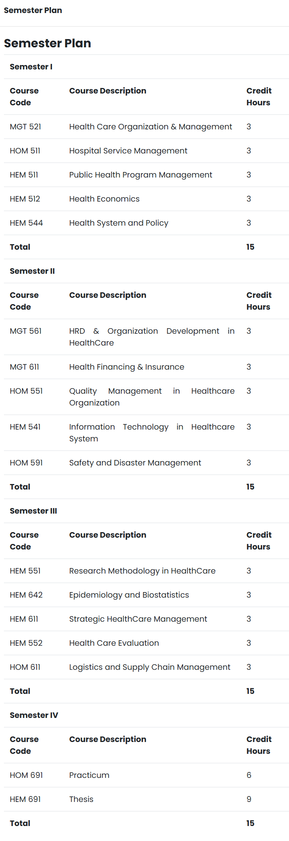Image resolution: width=289 pixels, height=841 pixels.
Task: Select Safety and Disaster Management row
Action: tap(146, 463)
